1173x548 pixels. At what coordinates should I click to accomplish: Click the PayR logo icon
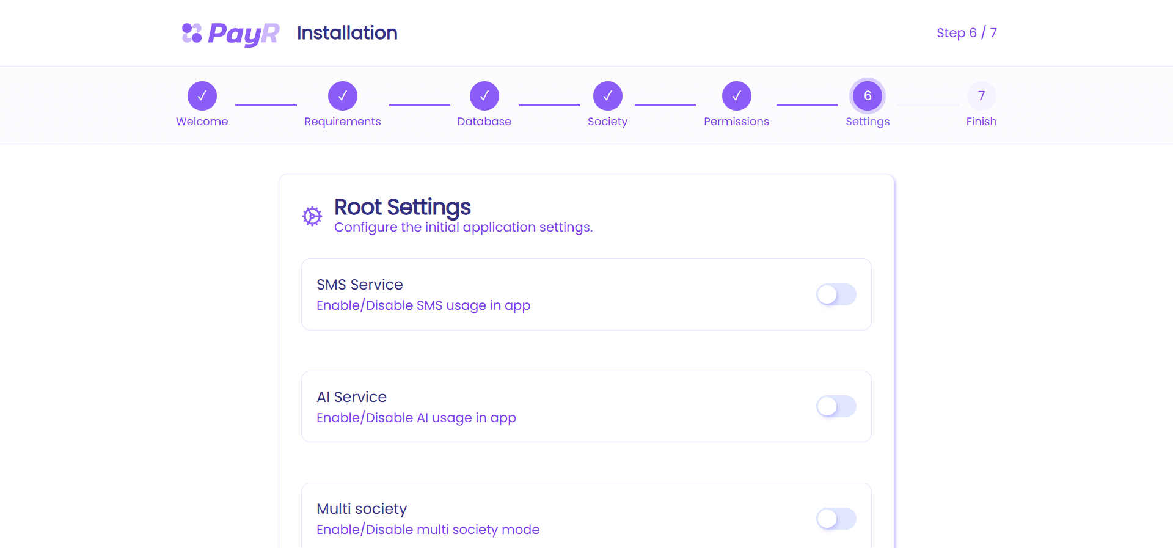tap(192, 33)
